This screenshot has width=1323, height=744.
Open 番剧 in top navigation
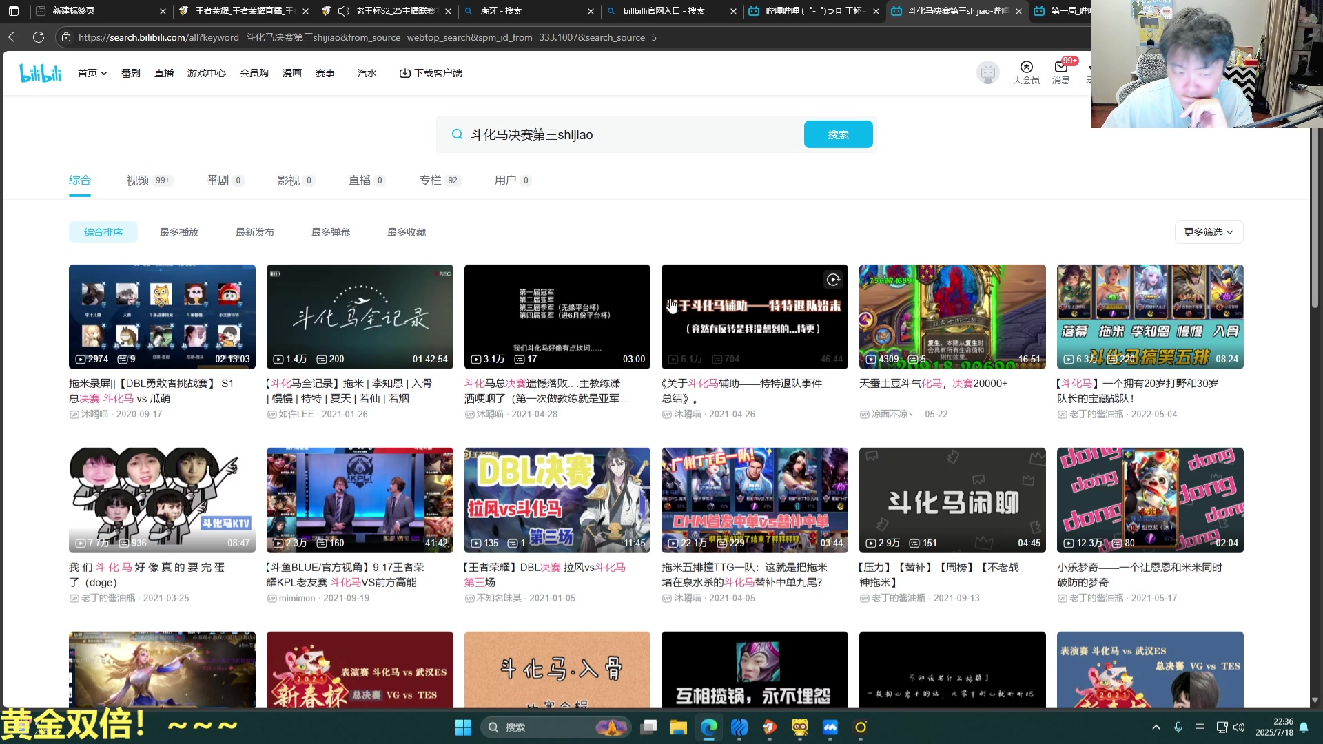tap(131, 73)
